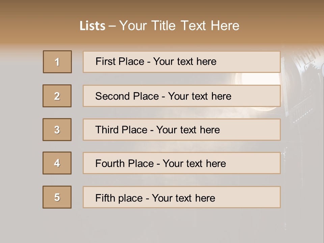
Task: Select the number 4 box
Action: click(x=57, y=163)
